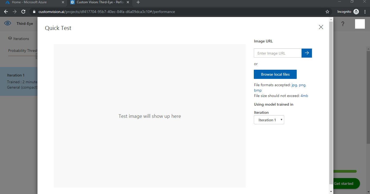Focus the Enter Image URL field
Viewport: 370px width, 194px height.
coord(277,53)
